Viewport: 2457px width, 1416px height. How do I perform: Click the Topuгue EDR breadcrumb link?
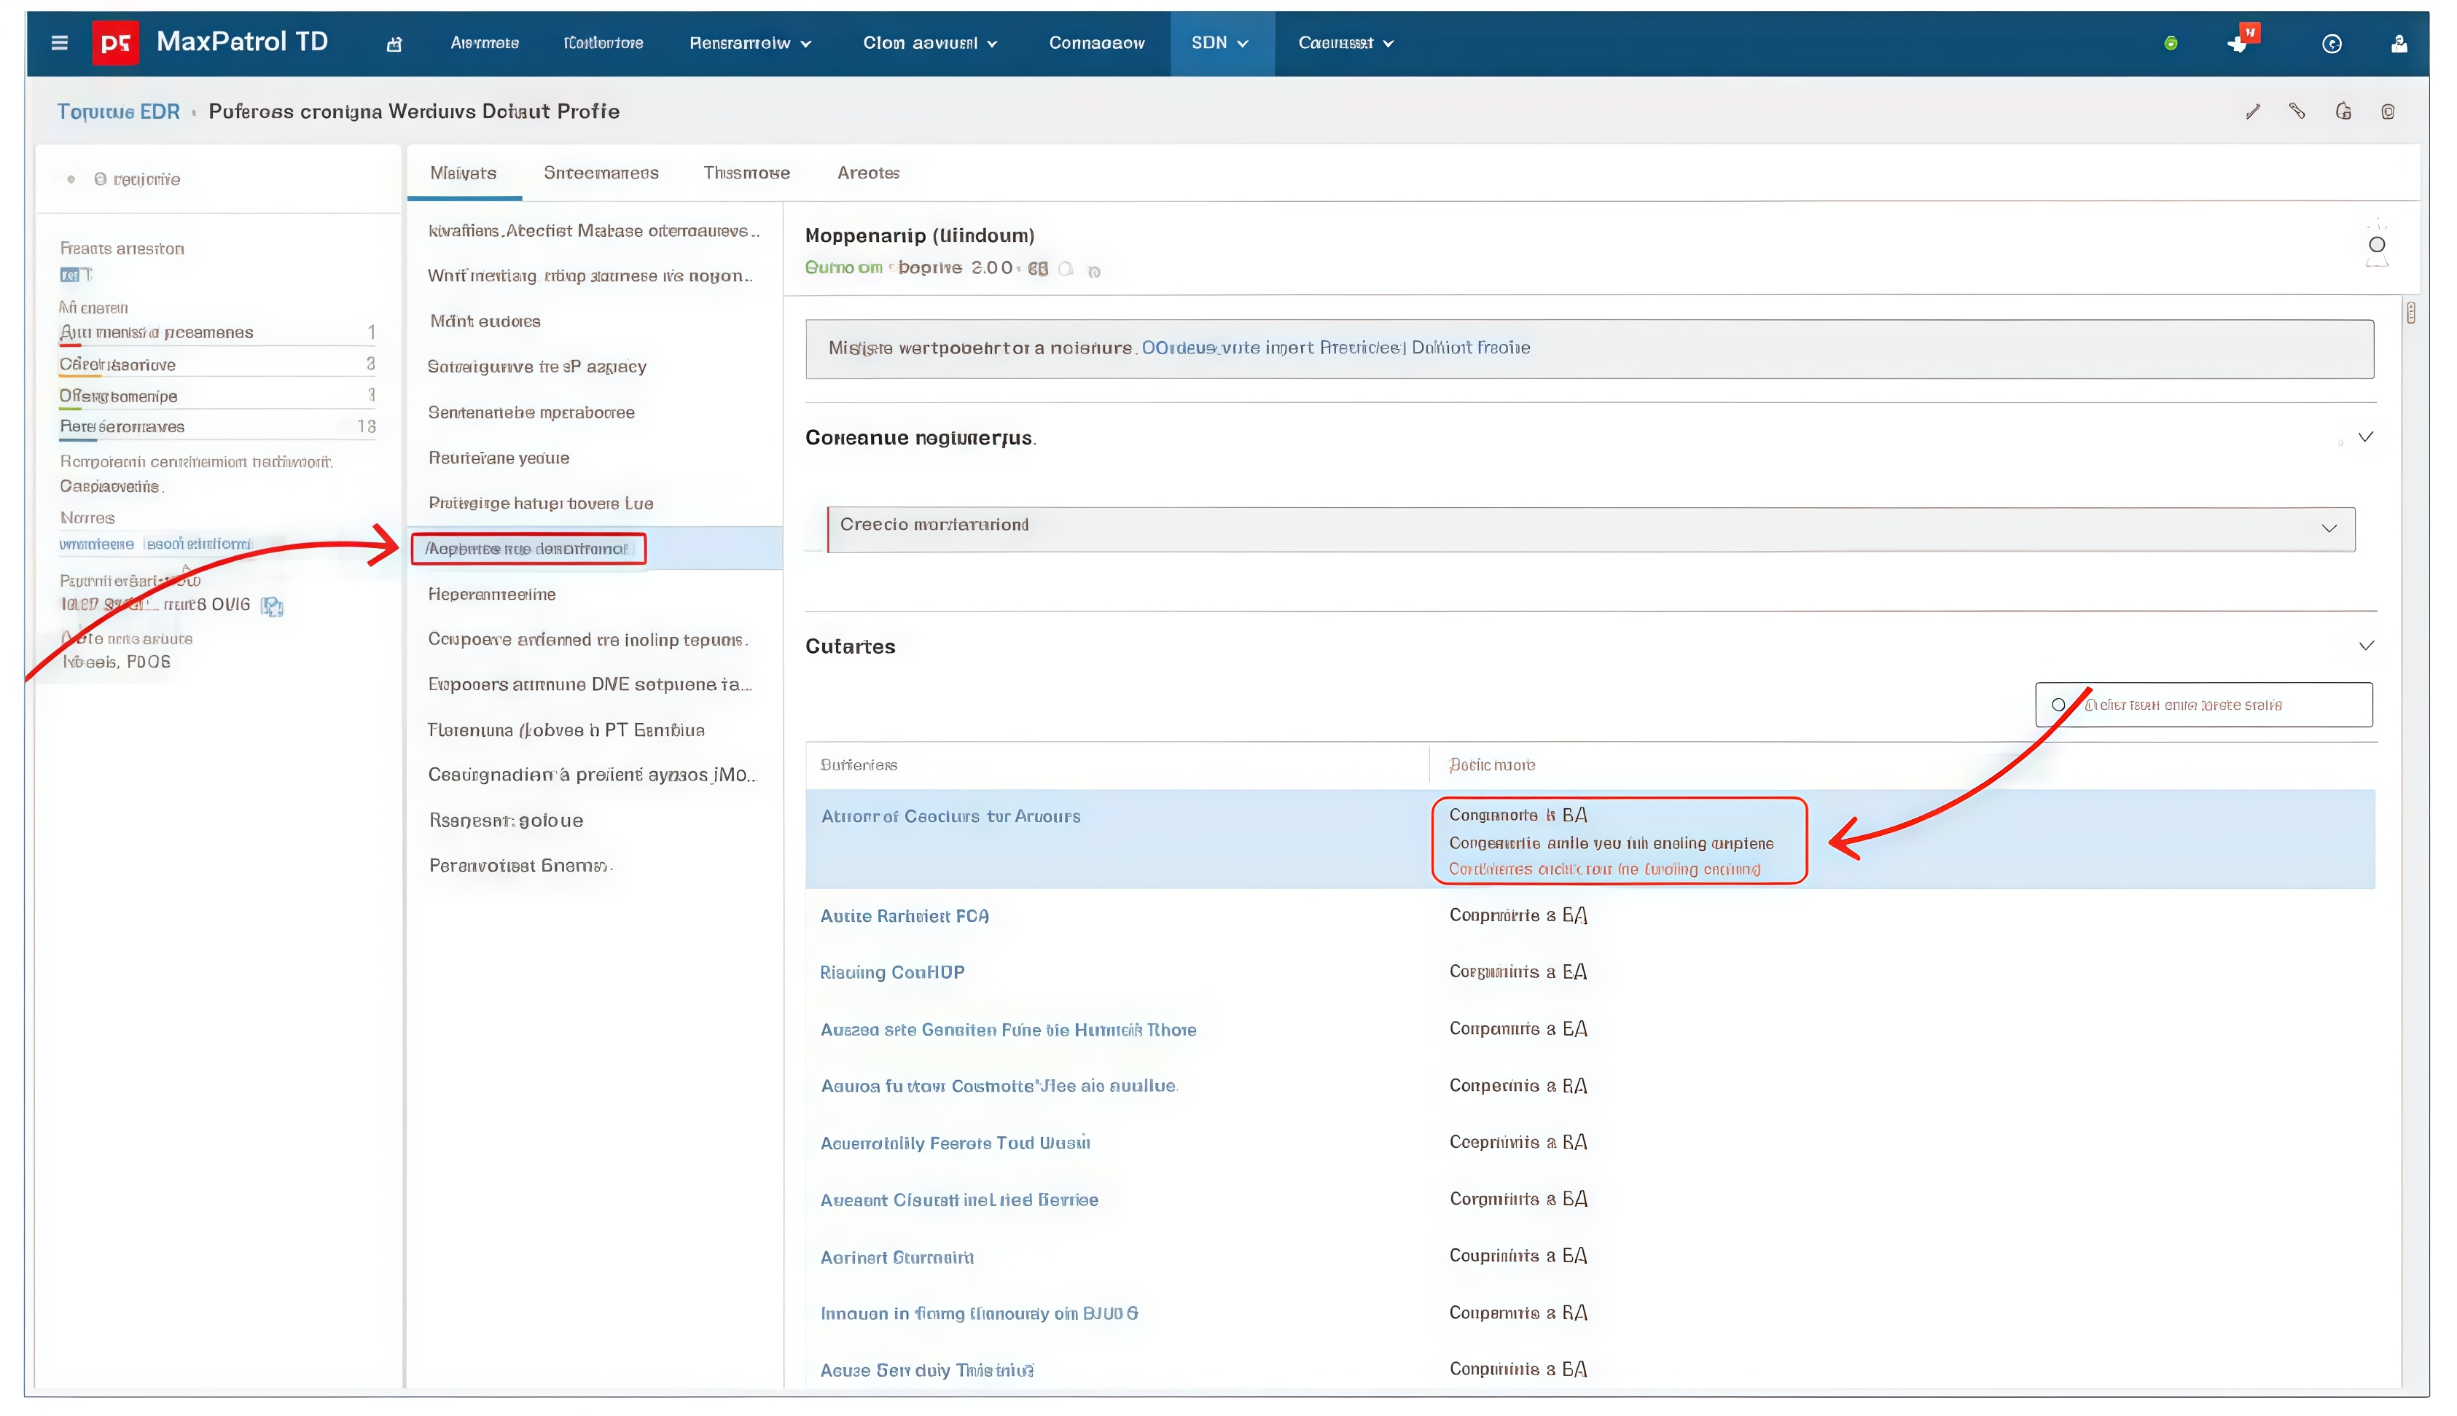pyautogui.click(x=117, y=112)
